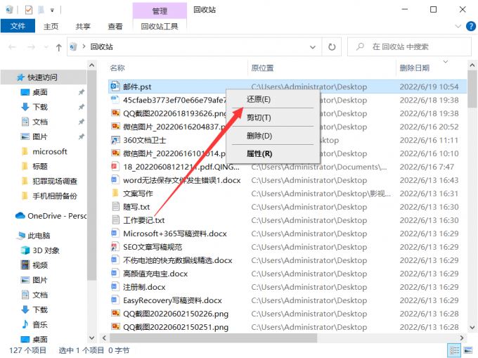Screen dimensions: 478x358
Task: Unpin 桌面 using its pin icon
Action: 81,92
